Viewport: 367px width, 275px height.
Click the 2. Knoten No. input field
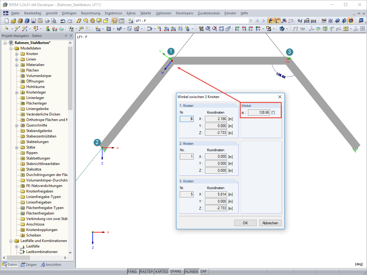[187, 156]
